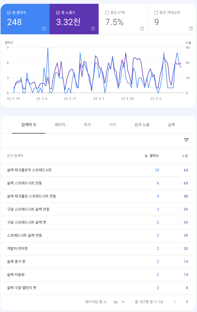Open rows per page dropdown

point(119,302)
